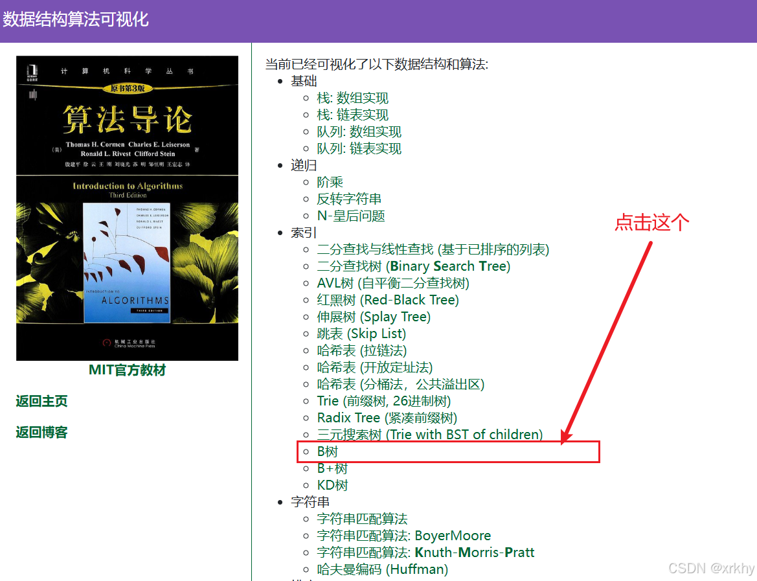Open the 阶乘 recursion link
Image resolution: width=757 pixels, height=581 pixels.
pos(330,182)
